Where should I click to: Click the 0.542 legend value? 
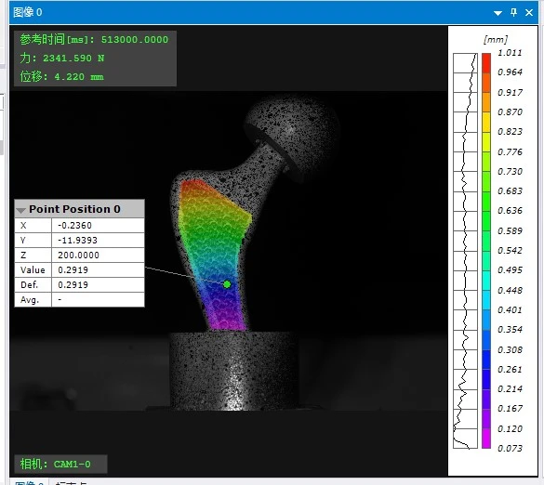tap(510, 250)
